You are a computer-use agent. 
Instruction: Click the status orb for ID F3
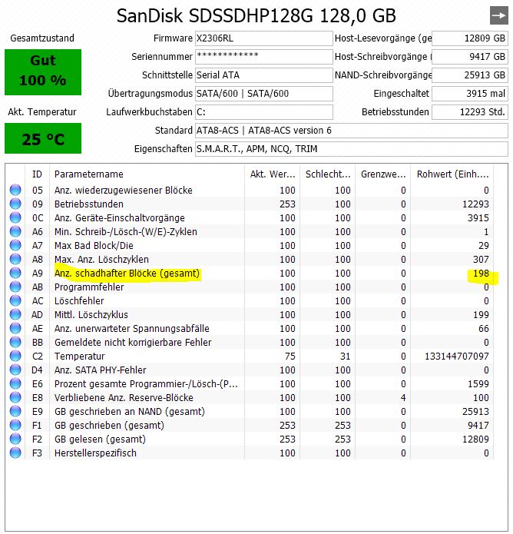(x=15, y=453)
